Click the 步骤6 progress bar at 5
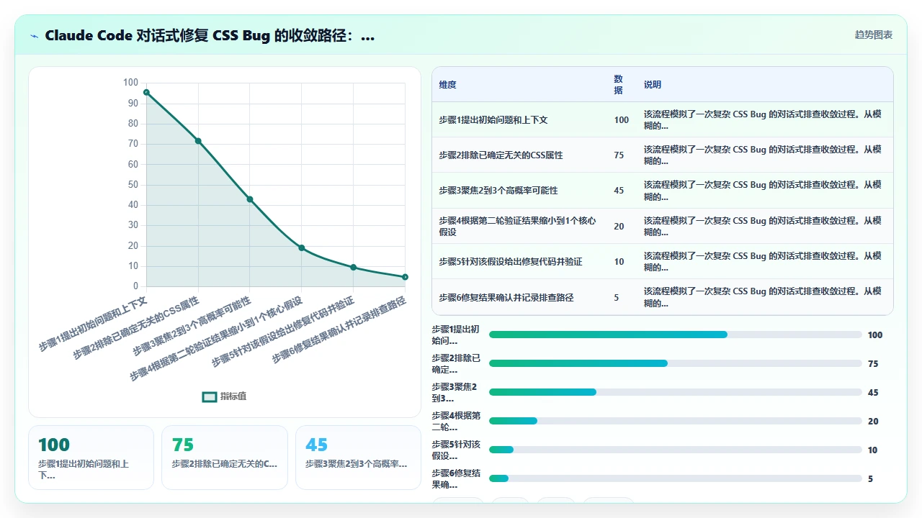The width and height of the screenshot is (922, 518). pos(676,478)
